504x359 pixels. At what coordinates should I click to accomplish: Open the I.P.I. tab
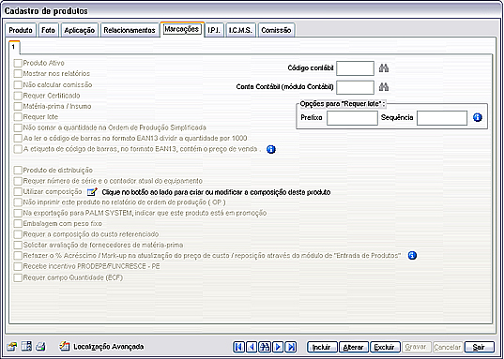pyautogui.click(x=214, y=30)
